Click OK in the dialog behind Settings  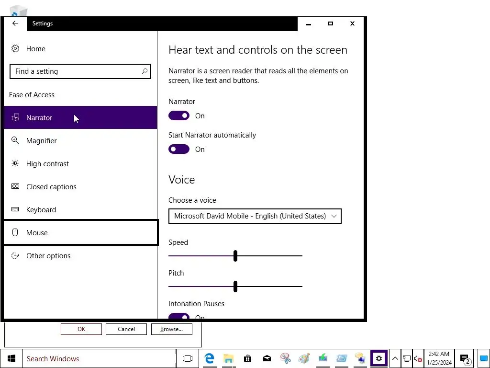click(81, 329)
